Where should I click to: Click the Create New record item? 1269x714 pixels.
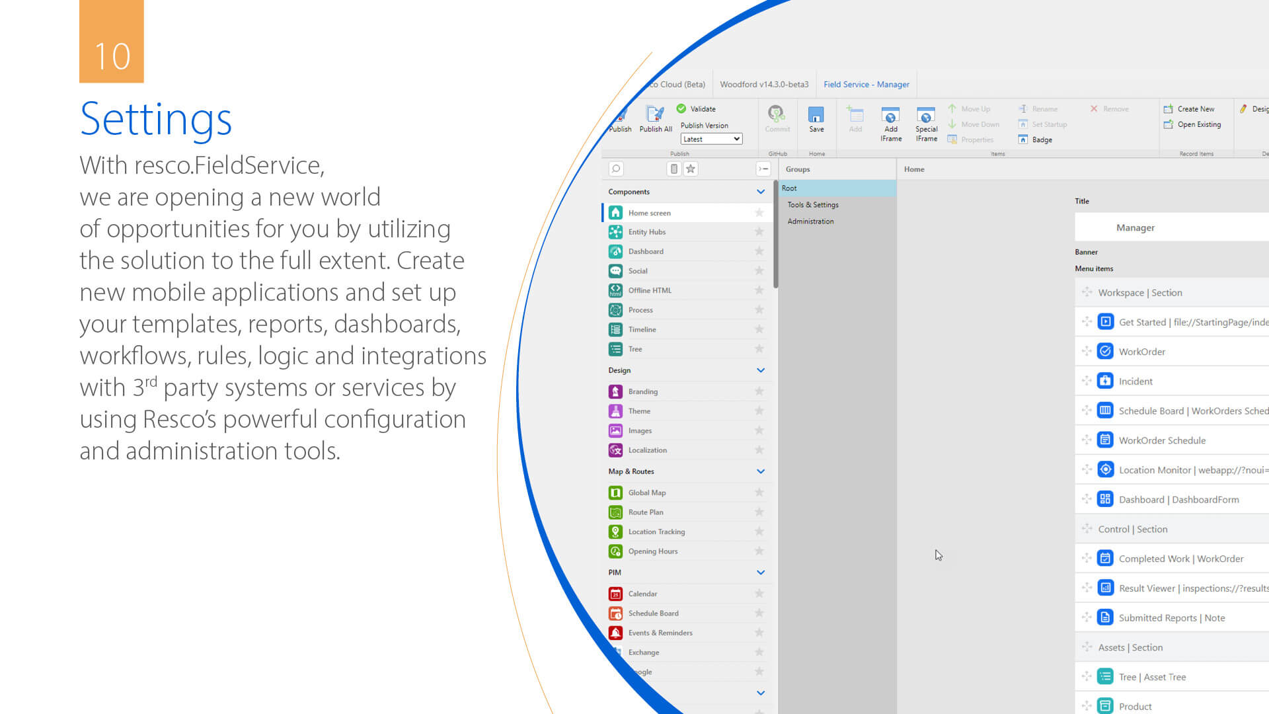click(x=1188, y=109)
